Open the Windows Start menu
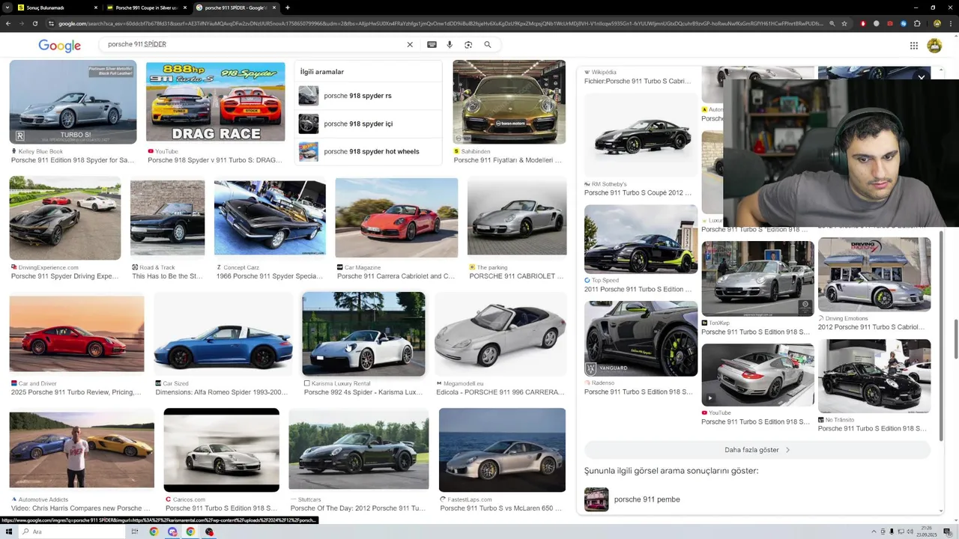 8,532
